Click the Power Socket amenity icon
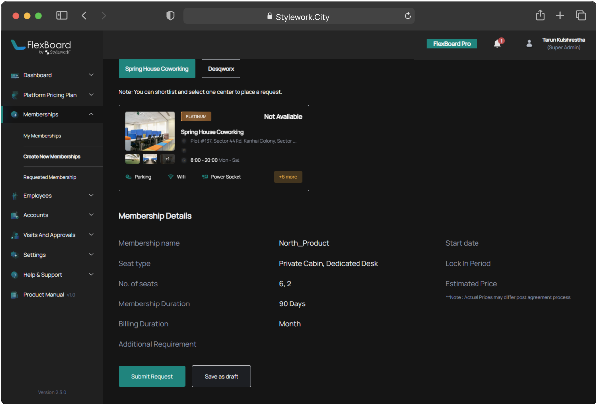This screenshot has width=596, height=404. [x=205, y=177]
